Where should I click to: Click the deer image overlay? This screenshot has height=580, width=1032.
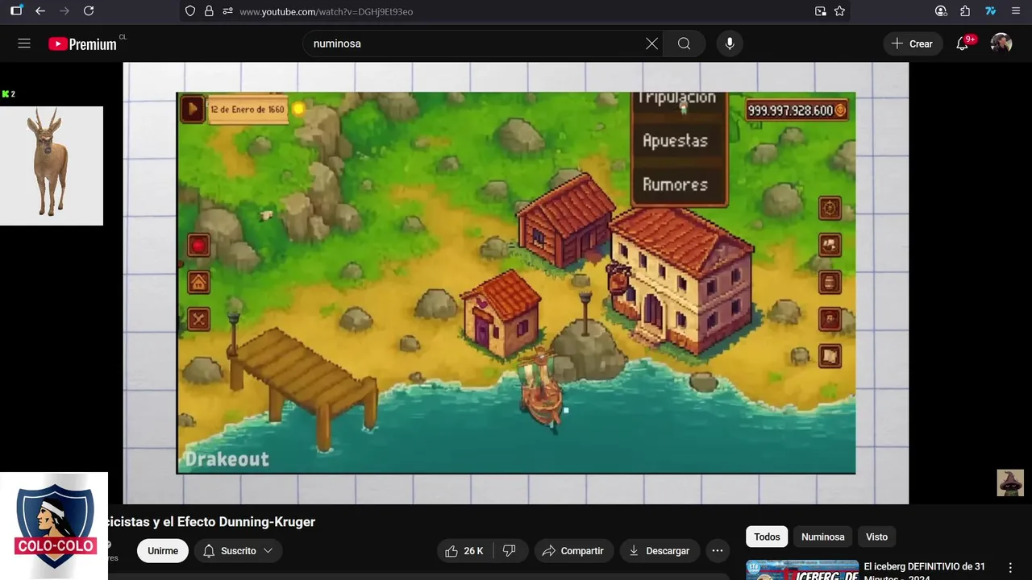(52, 166)
